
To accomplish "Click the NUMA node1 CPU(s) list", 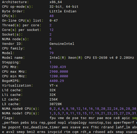I will pyautogui.click(x=93, y=113).
